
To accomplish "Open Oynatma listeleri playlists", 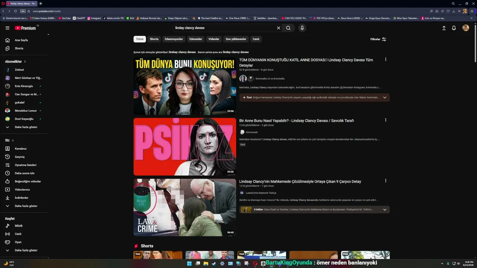I will (25, 165).
